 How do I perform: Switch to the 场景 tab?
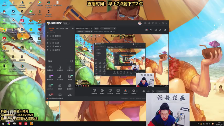point(67,29)
